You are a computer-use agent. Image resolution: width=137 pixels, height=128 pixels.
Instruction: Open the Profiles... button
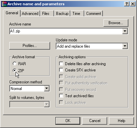30,46
